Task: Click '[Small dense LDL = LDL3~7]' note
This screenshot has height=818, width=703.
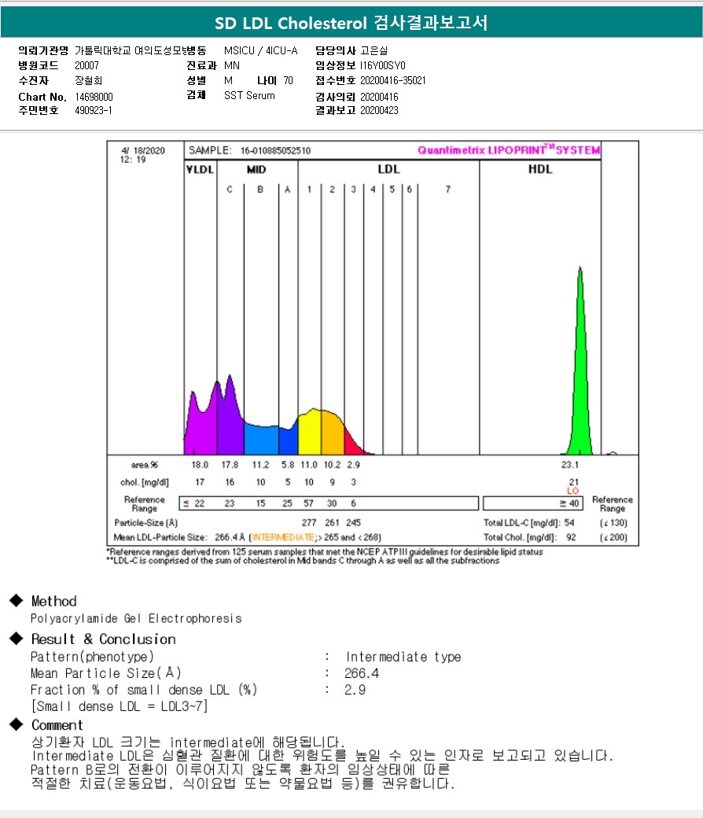Action: (120, 706)
